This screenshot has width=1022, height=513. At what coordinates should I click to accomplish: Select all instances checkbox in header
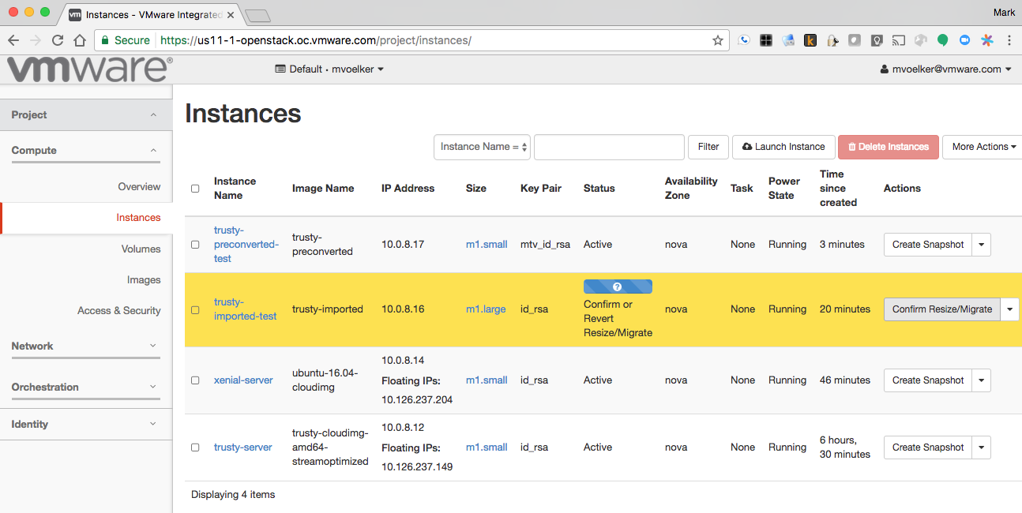point(195,189)
